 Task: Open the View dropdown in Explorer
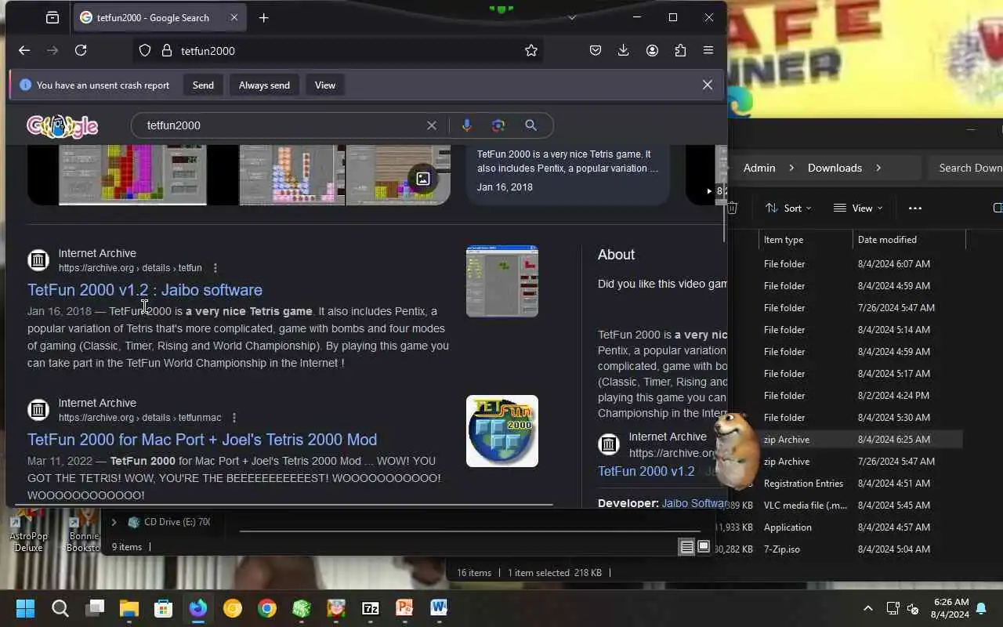pos(858,208)
